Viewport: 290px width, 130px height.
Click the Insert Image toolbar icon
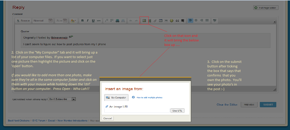point(144,21)
